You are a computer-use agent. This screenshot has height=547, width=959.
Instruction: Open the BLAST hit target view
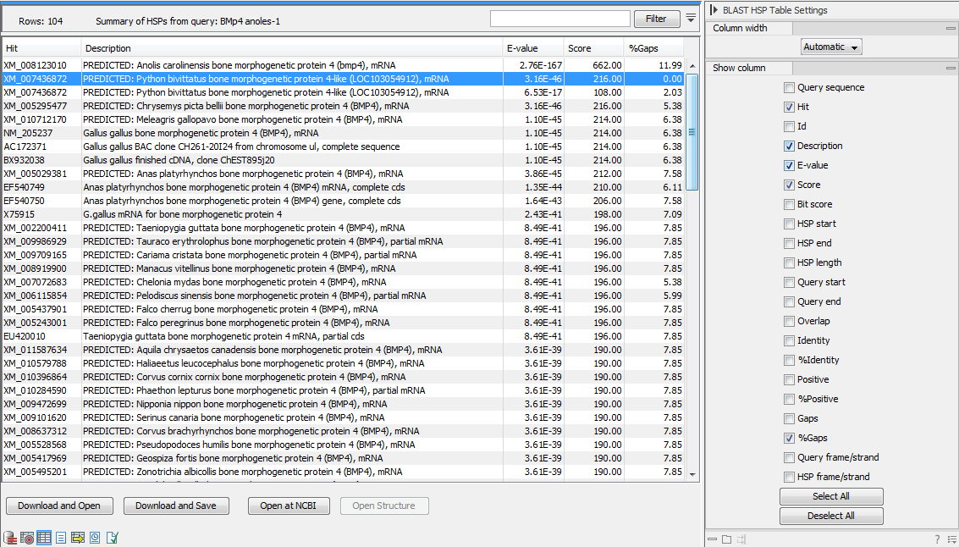pos(26,537)
